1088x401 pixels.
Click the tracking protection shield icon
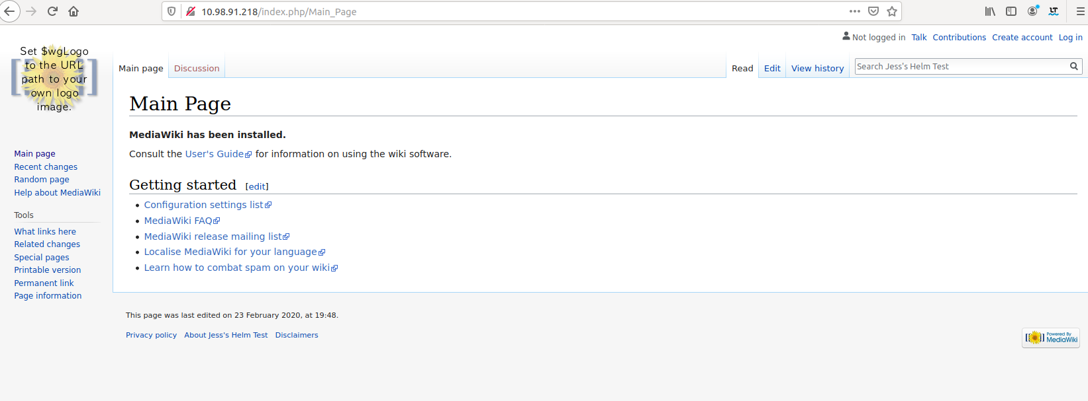click(x=172, y=11)
